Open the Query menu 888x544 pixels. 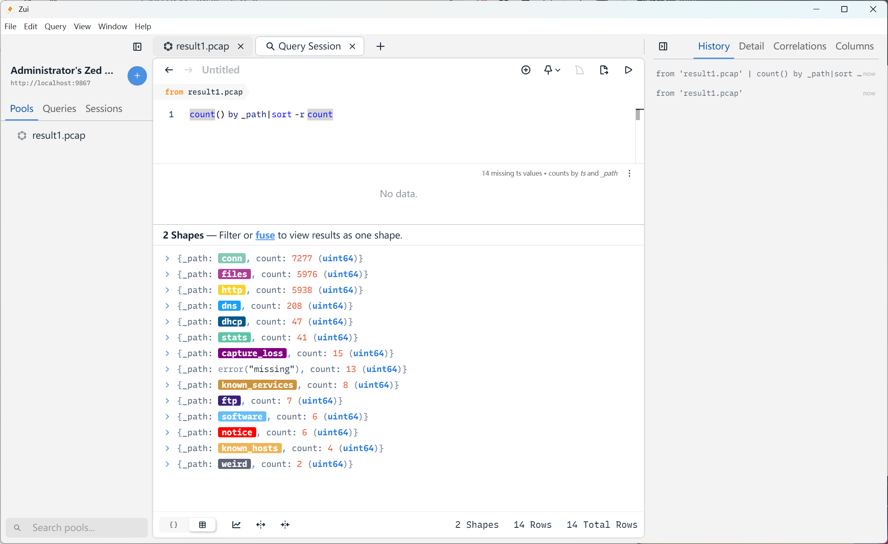pos(55,26)
